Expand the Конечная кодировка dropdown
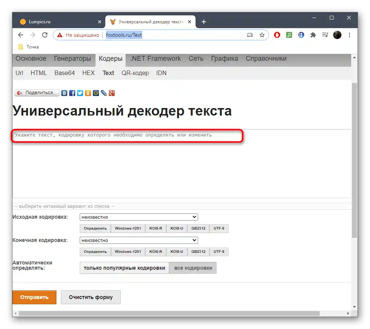 tap(139, 240)
